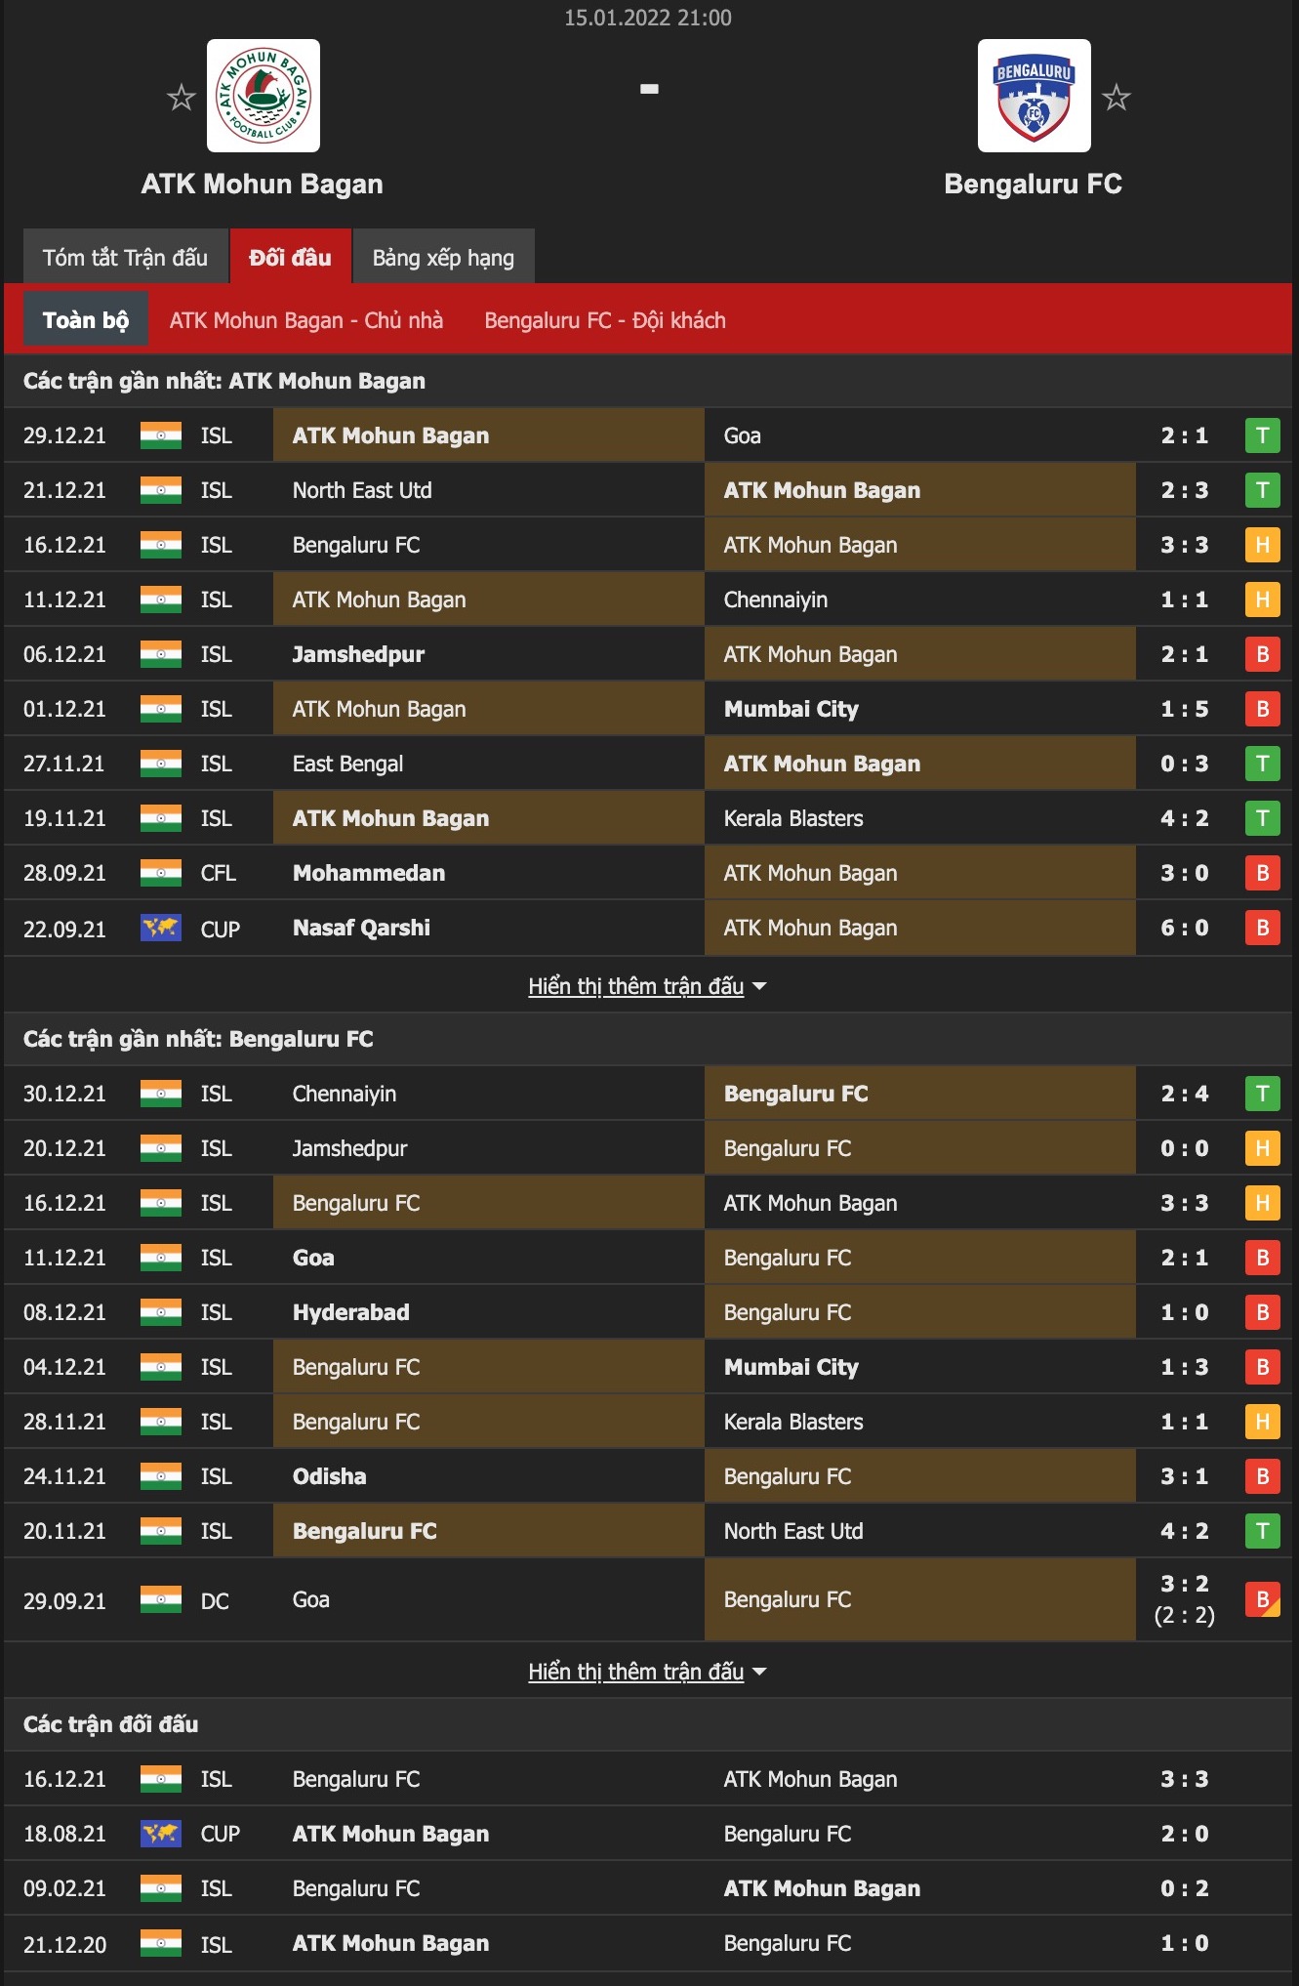Click loss badge for Nasaf Qarshi 6:0 match

[x=1262, y=928]
